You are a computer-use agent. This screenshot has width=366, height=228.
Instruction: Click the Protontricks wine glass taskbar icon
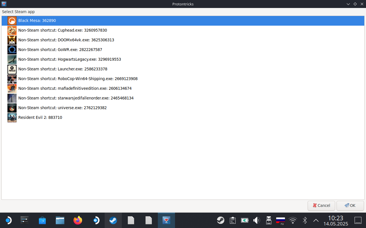click(x=166, y=220)
